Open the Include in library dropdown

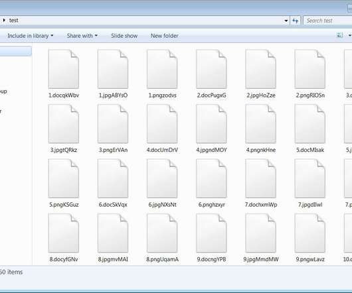point(31,36)
